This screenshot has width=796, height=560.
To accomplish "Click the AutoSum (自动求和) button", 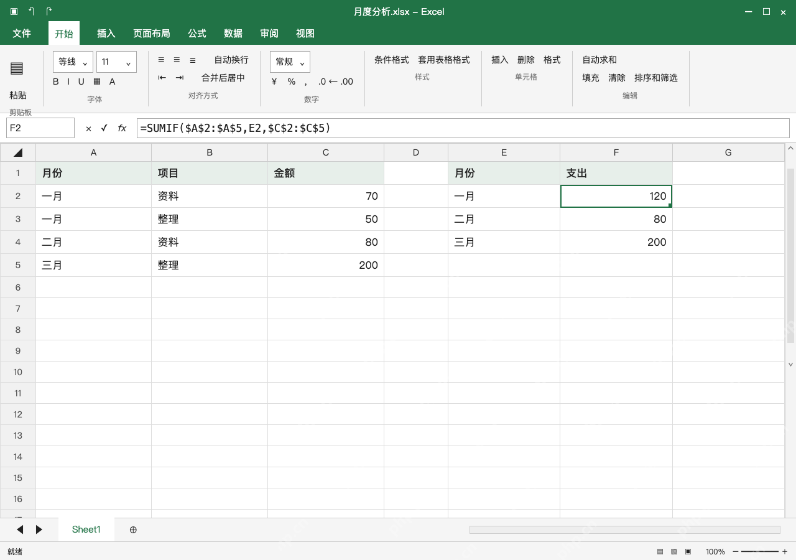I will pyautogui.click(x=599, y=60).
